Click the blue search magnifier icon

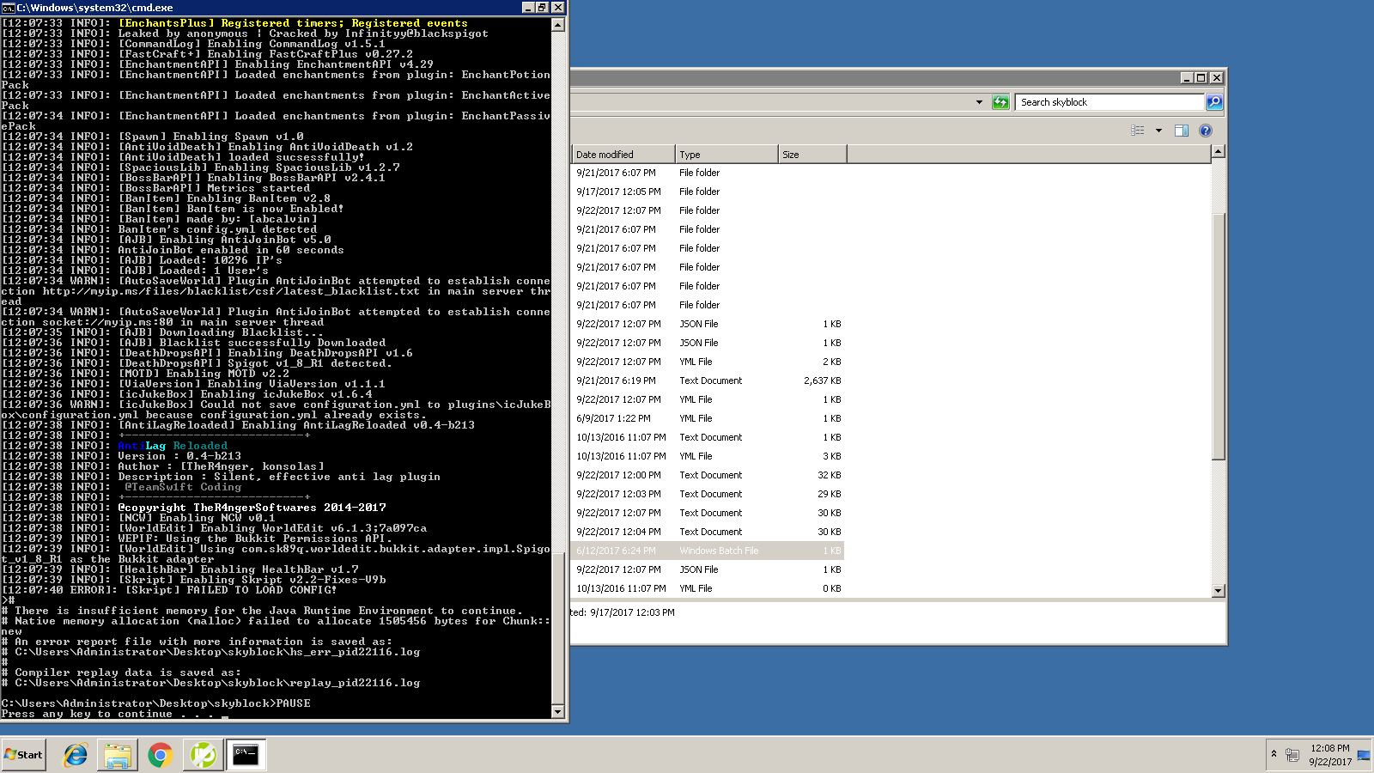1213,102
